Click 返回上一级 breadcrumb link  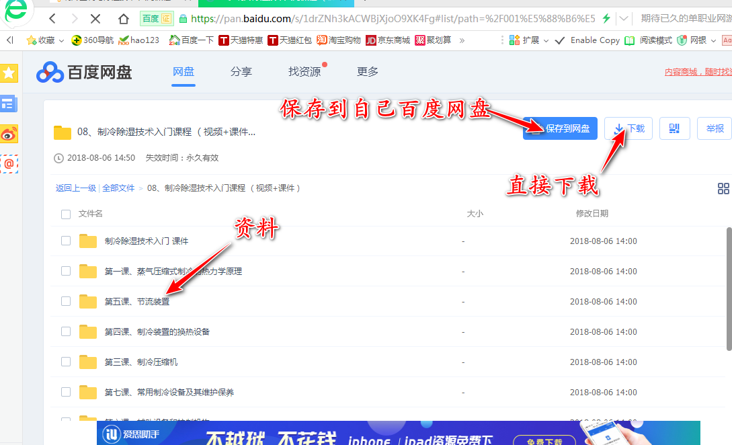point(76,188)
